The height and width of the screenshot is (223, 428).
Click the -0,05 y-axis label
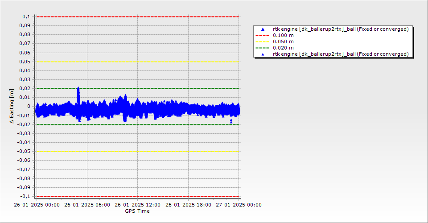tap(24, 152)
